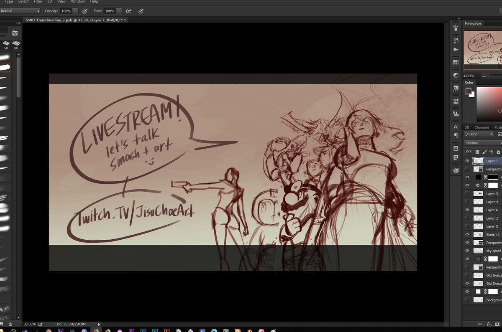Open the Window menu
The width and height of the screenshot is (502, 332).
pyautogui.click(x=78, y=2)
